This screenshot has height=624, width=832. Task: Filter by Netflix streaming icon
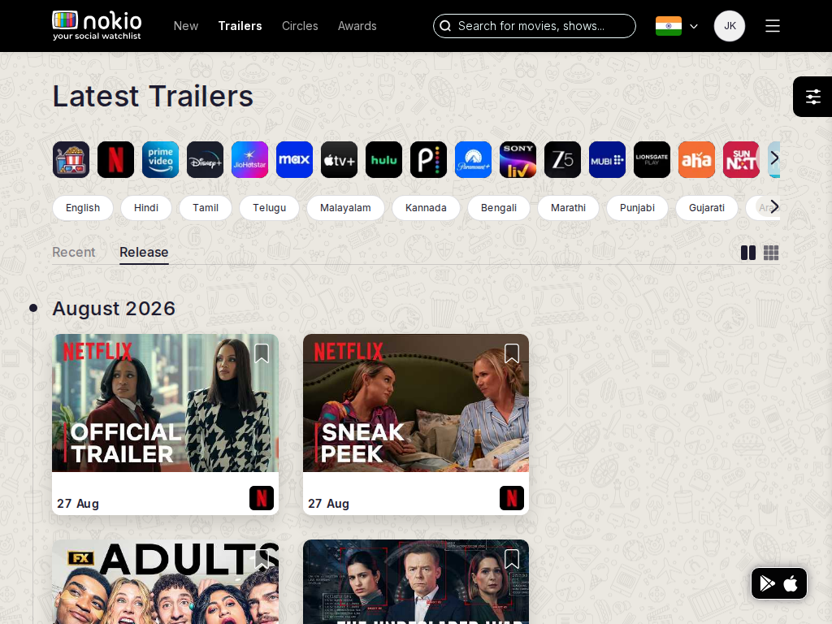click(x=115, y=160)
